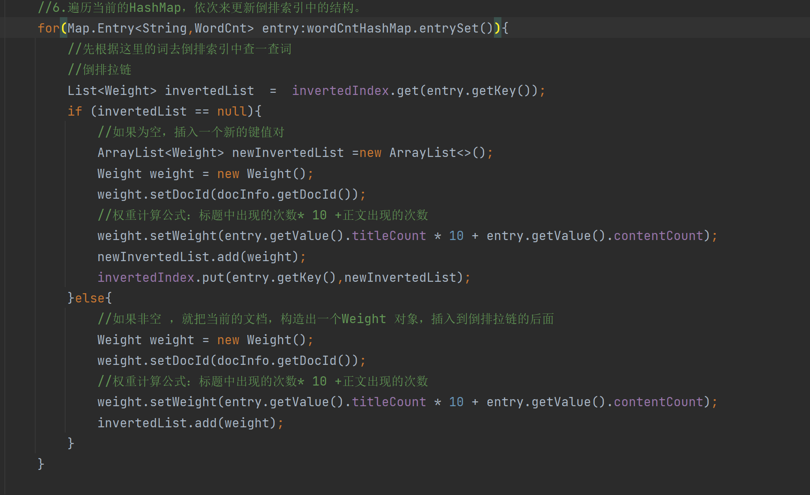Screen dimensions: 810x495
Task: Click the closing brace of the else block
Action: [71, 443]
